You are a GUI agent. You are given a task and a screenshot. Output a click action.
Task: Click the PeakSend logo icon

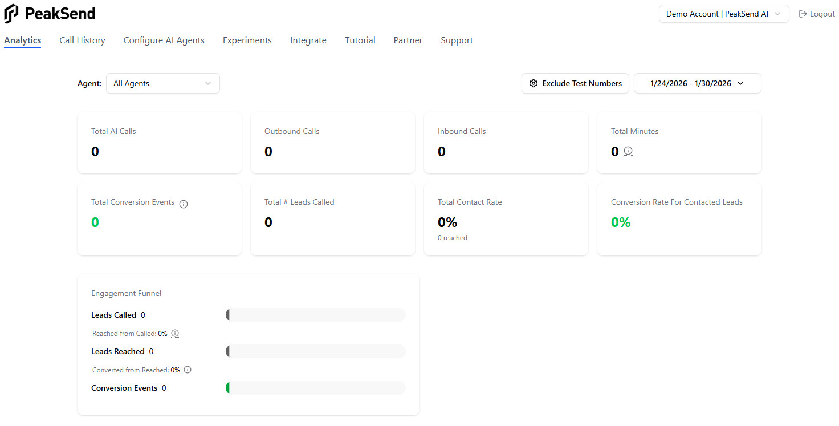click(11, 14)
